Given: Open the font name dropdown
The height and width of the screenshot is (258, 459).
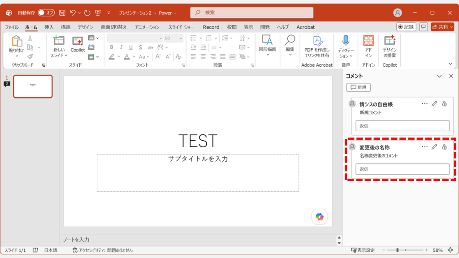Looking at the screenshot, I should (x=160, y=39).
